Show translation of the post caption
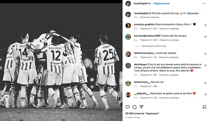The height and width of the screenshot is (121, 208). click(x=149, y=17)
